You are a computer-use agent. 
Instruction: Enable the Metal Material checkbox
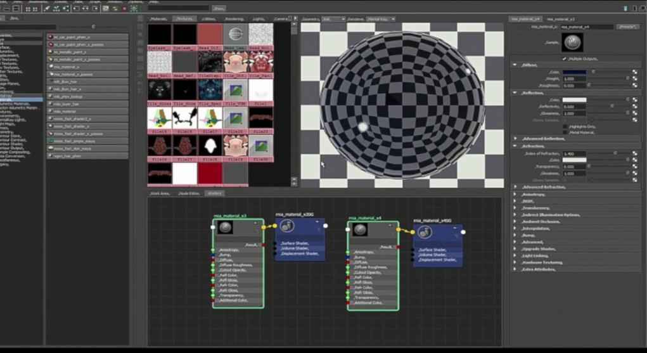click(566, 132)
